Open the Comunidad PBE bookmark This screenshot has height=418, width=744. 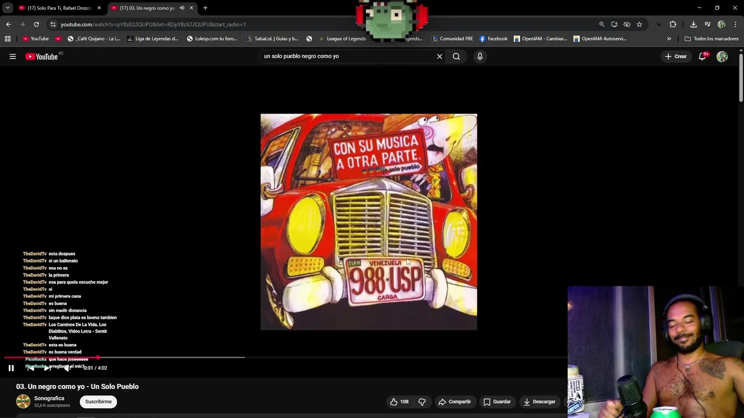[x=453, y=39]
